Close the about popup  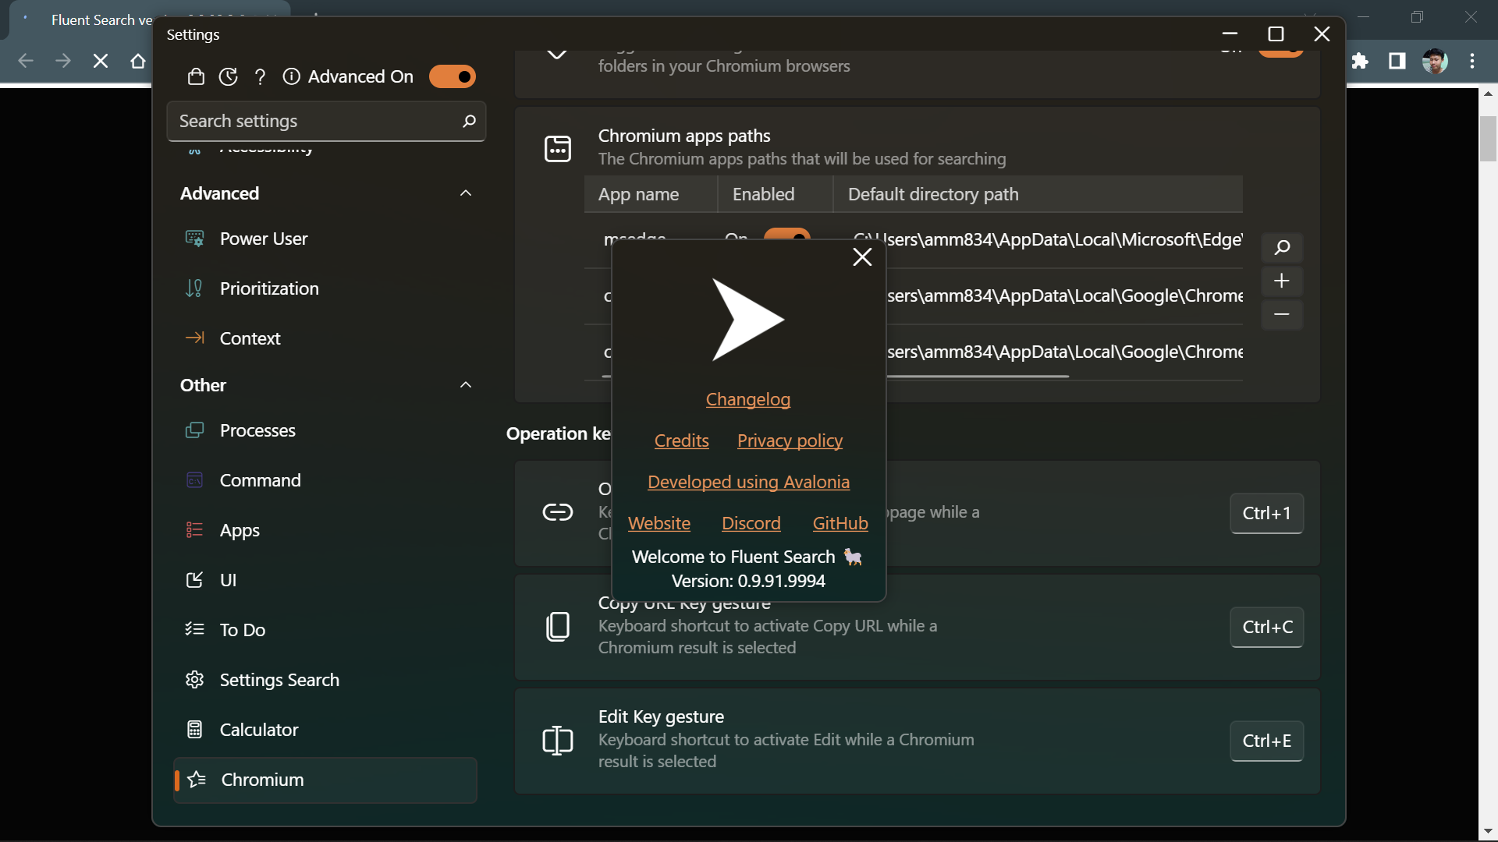click(x=862, y=257)
